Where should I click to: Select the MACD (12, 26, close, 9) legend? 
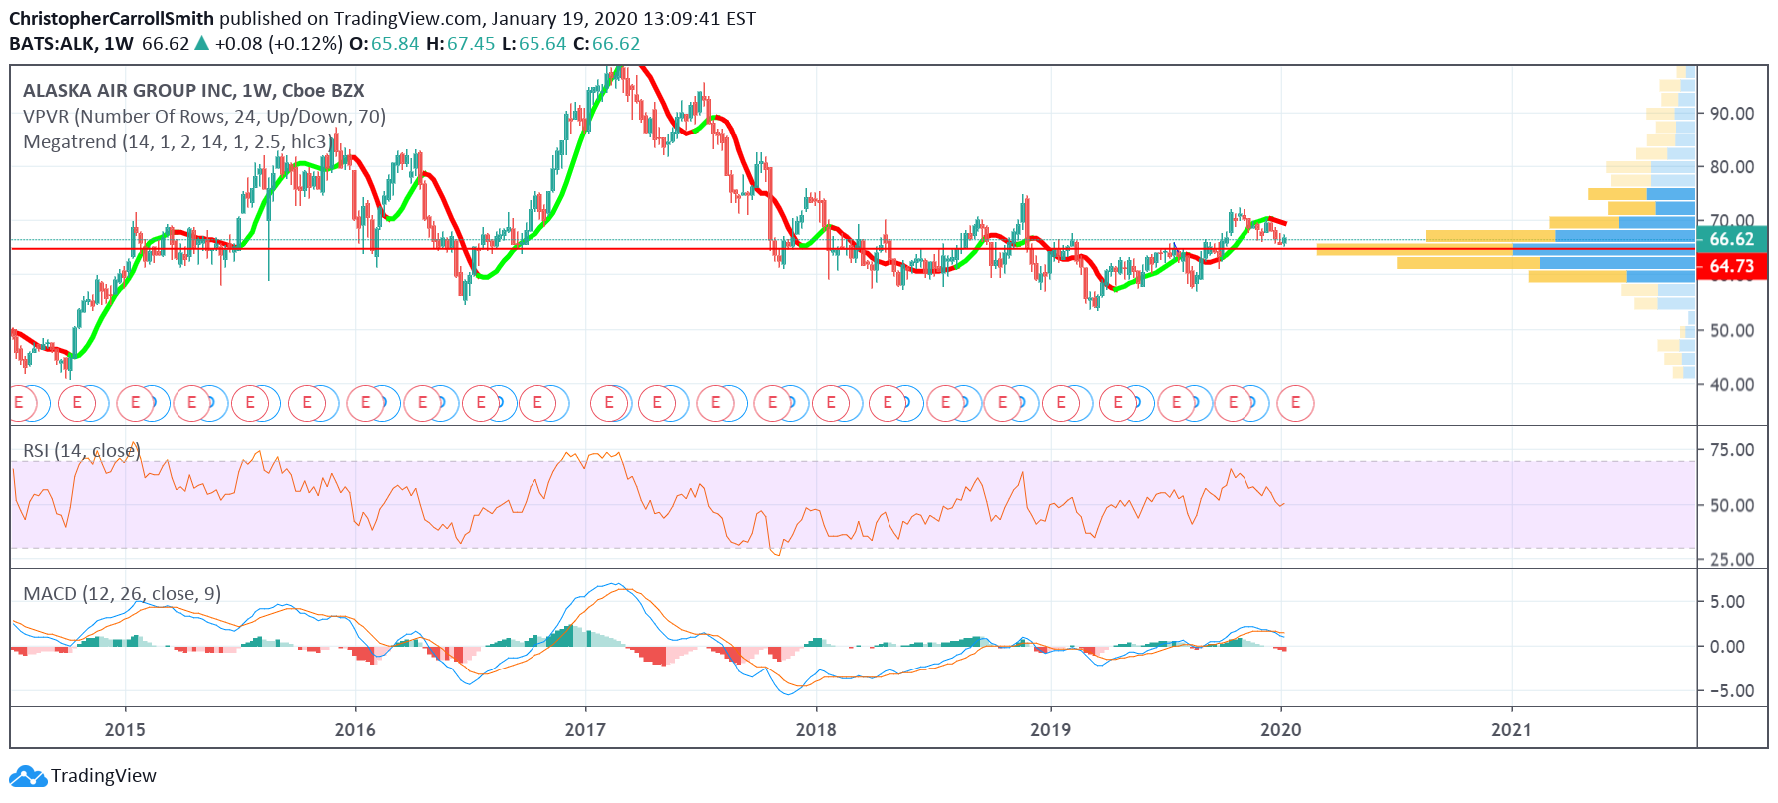123,594
